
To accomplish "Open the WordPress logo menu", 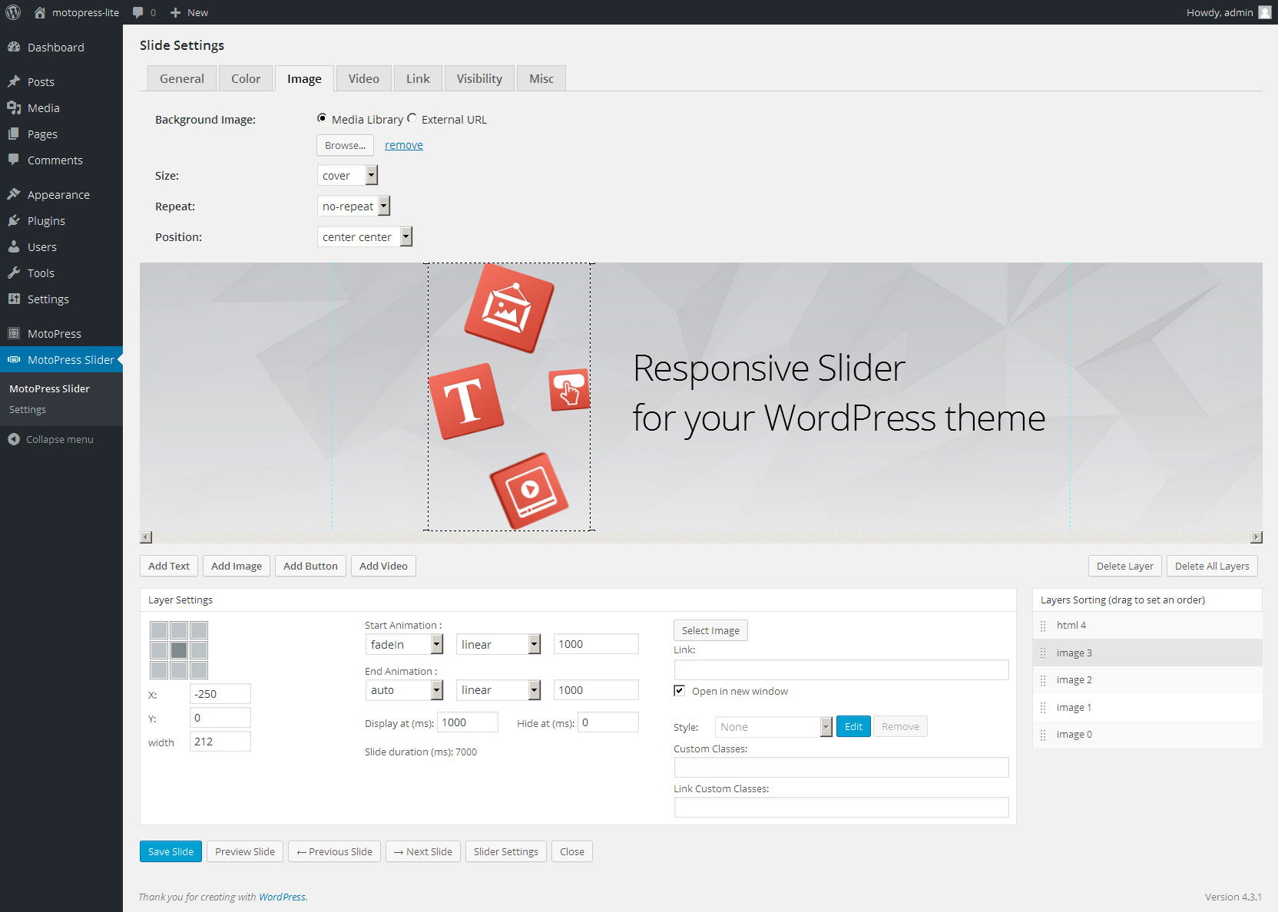I will click(x=13, y=12).
